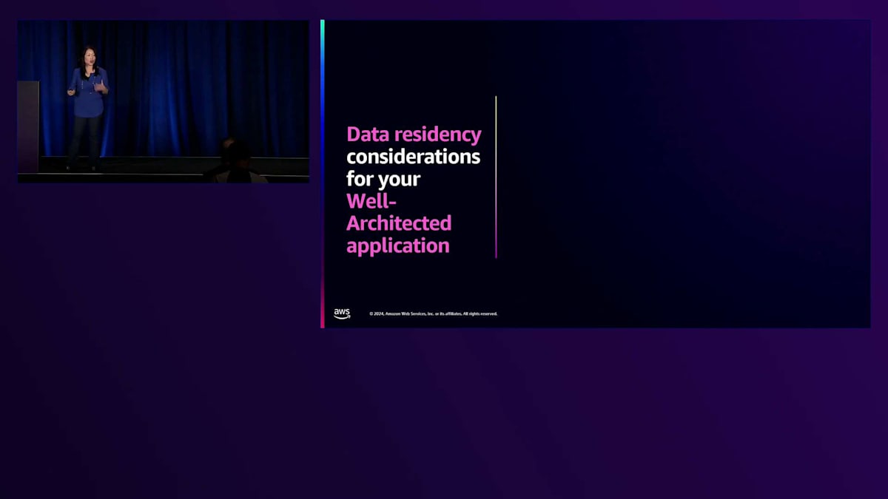Click the 'for your' line on the slide
Viewport: 888px width, 499px height.
(x=383, y=179)
